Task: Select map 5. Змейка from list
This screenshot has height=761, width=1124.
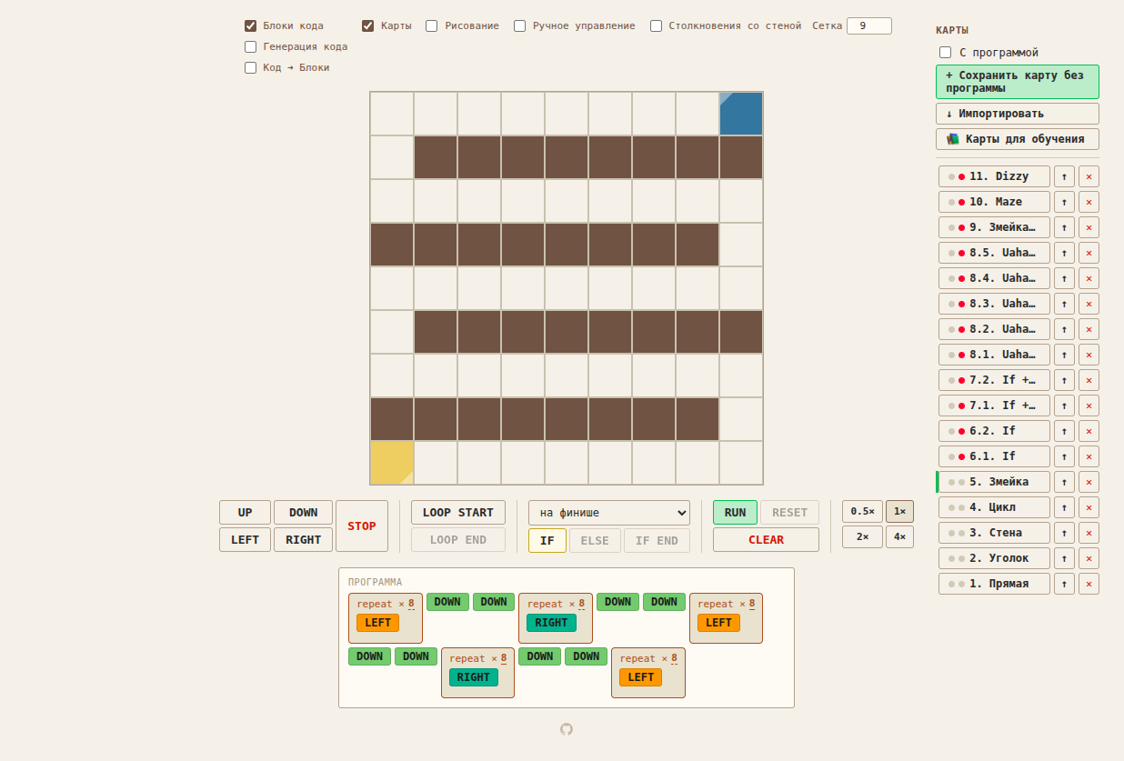Action: (994, 482)
